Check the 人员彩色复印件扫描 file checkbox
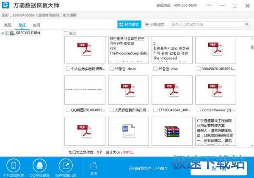Screen dimensions: 254x178 tap(112, 110)
